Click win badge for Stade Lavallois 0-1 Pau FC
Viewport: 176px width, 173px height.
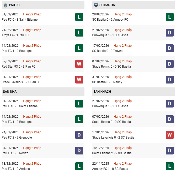click(x=79, y=80)
